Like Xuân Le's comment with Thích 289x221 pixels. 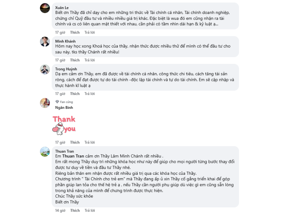75,32
